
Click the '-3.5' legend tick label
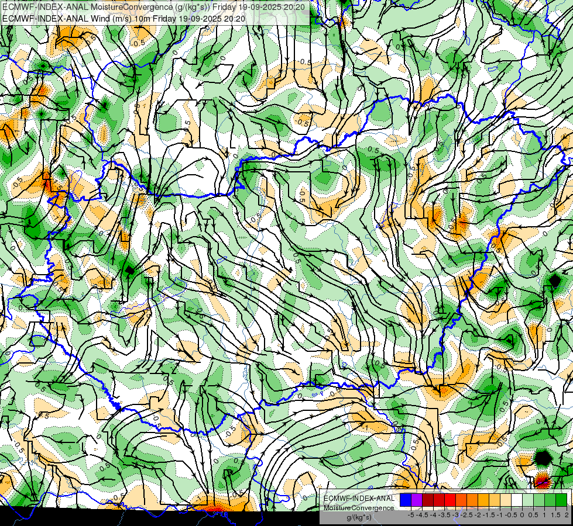444,515
